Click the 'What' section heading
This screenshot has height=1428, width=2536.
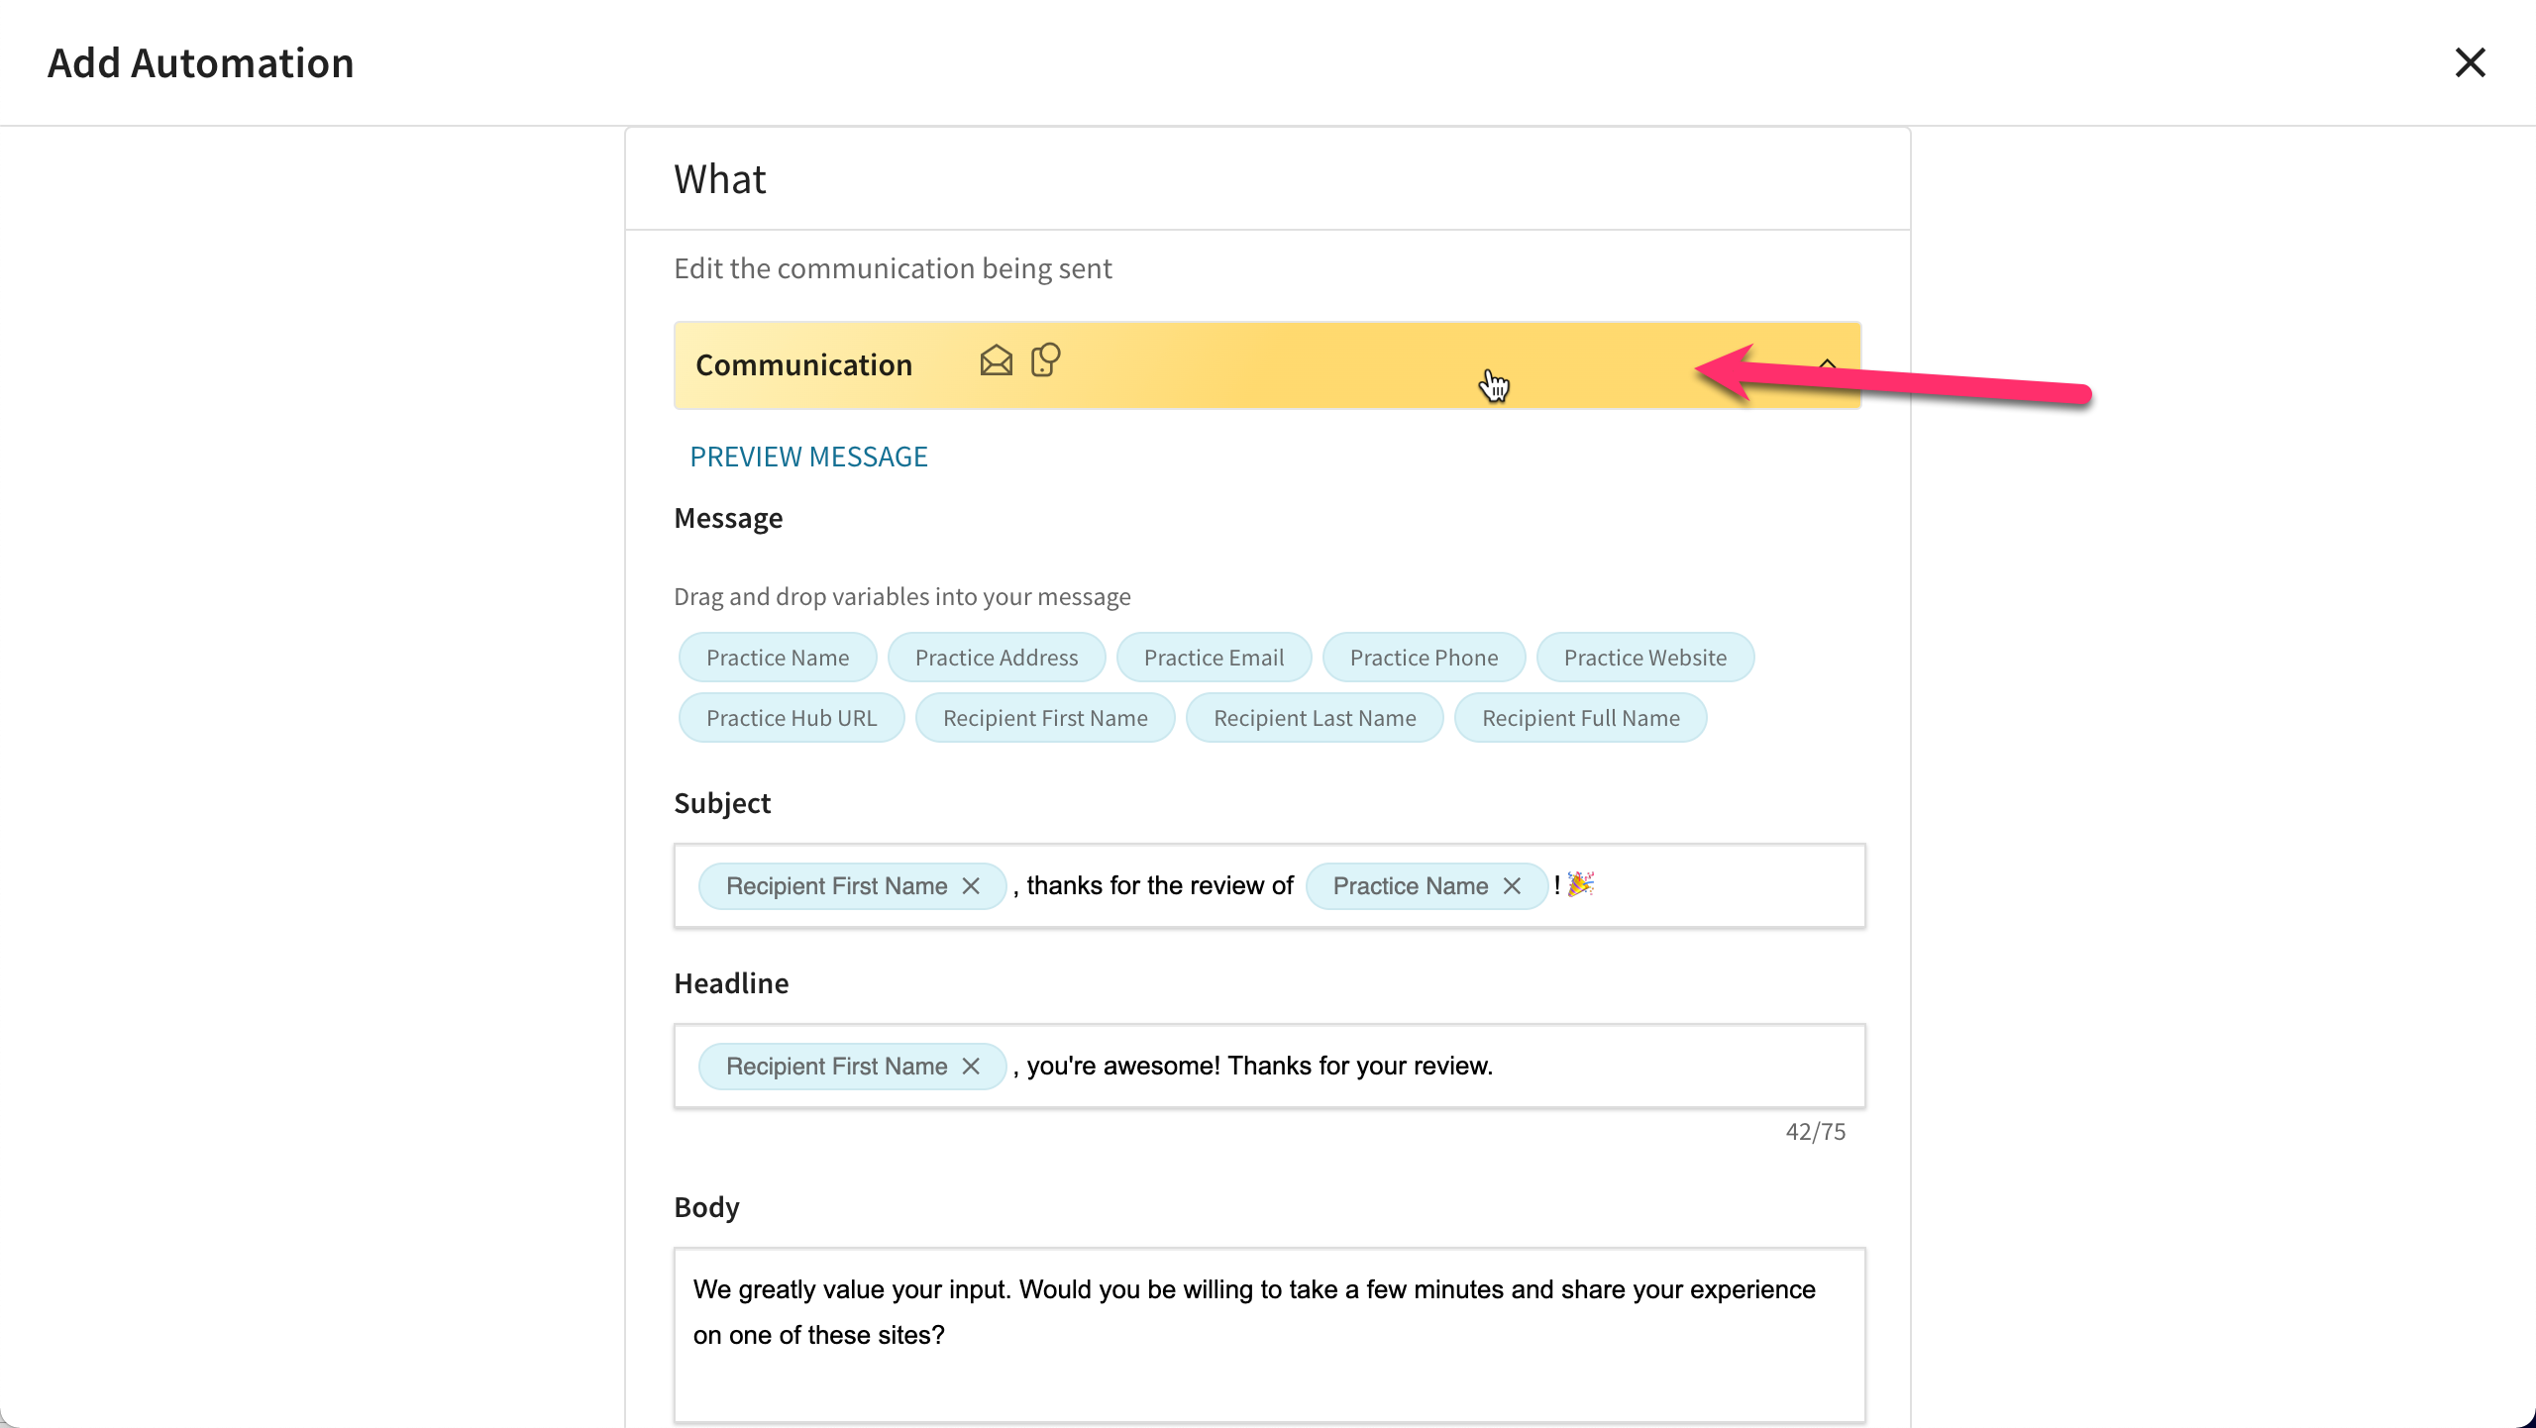click(x=720, y=179)
